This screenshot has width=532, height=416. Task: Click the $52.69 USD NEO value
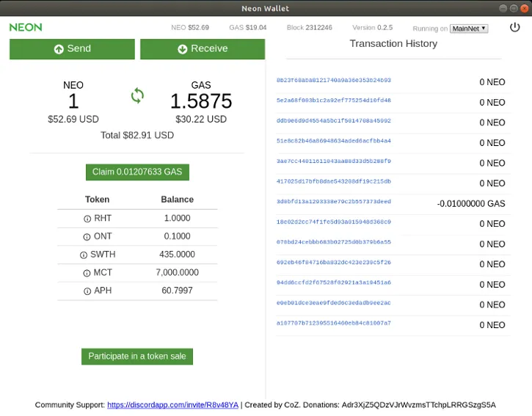73,120
